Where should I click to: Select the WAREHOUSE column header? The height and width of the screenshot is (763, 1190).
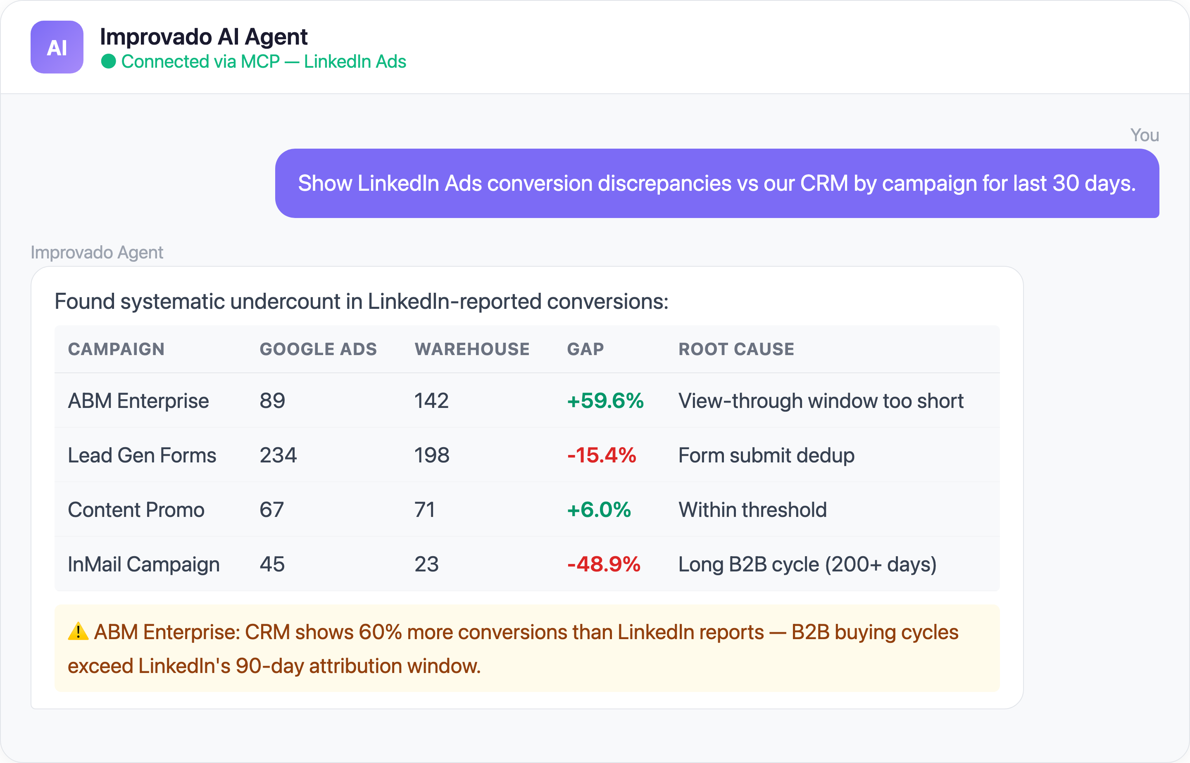pyautogui.click(x=471, y=349)
